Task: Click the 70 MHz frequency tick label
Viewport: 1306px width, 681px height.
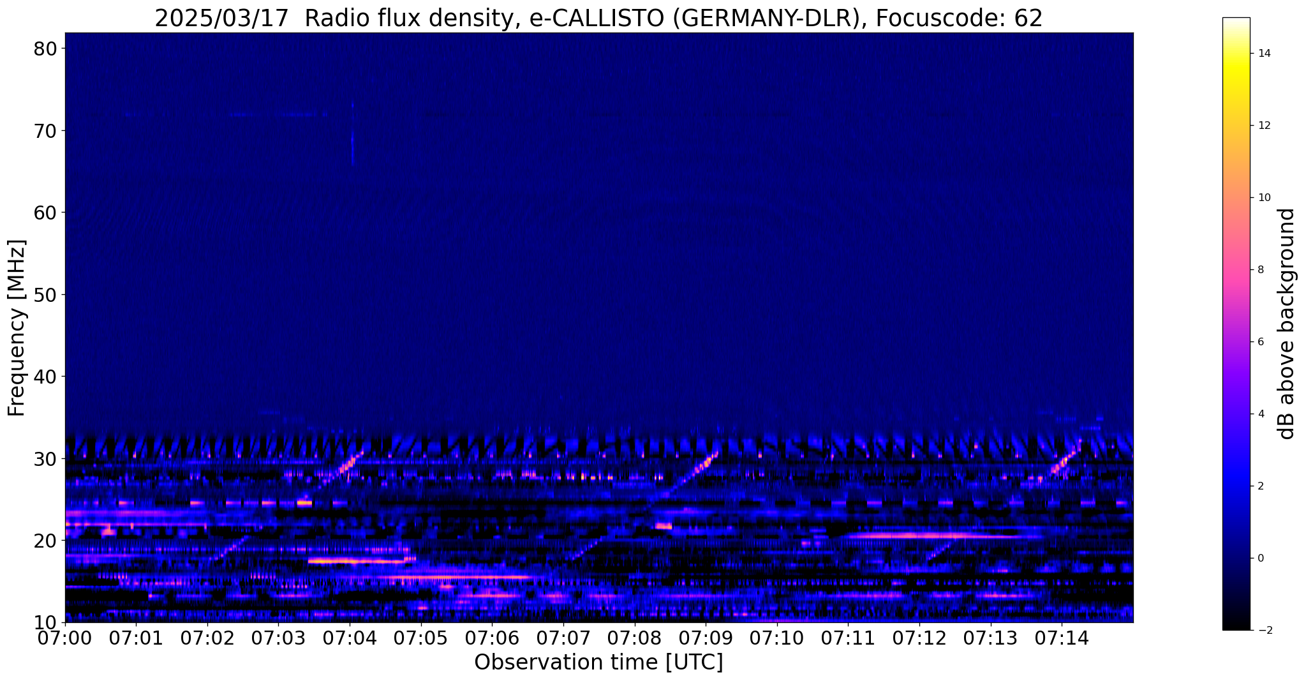Action: [45, 131]
